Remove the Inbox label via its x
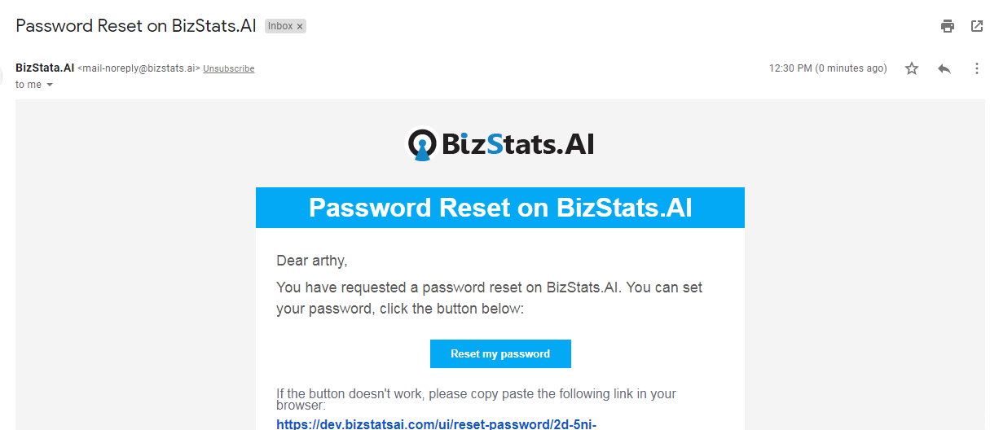Screen dimensions: 990x430 point(300,26)
